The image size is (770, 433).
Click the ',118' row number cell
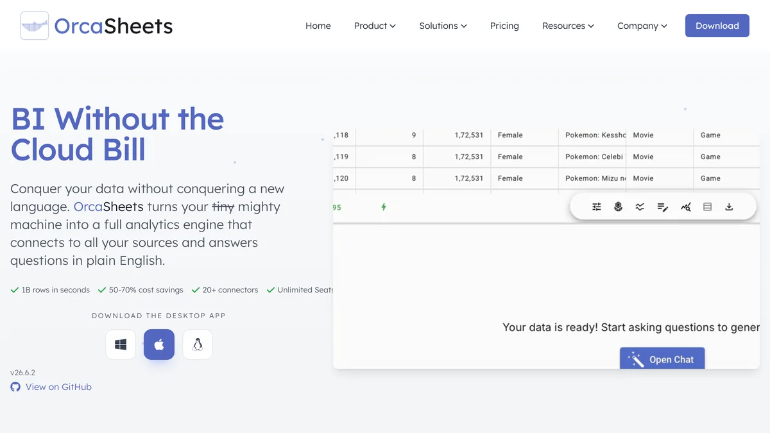click(344, 135)
